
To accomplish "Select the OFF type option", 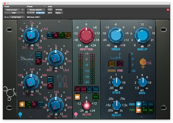I will [139, 110].
